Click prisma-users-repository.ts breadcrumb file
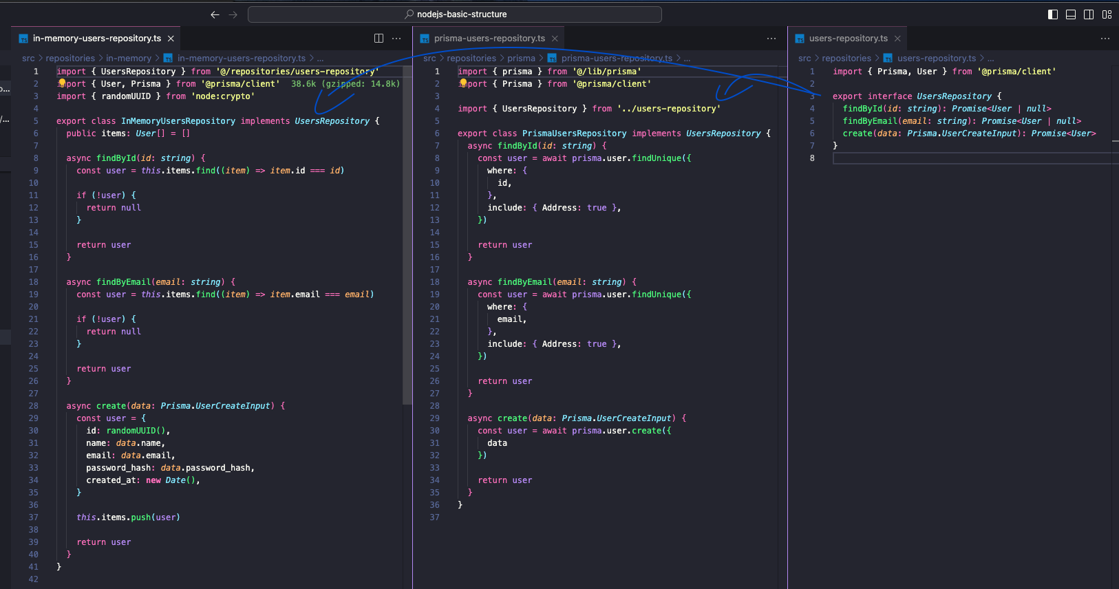 [617, 58]
